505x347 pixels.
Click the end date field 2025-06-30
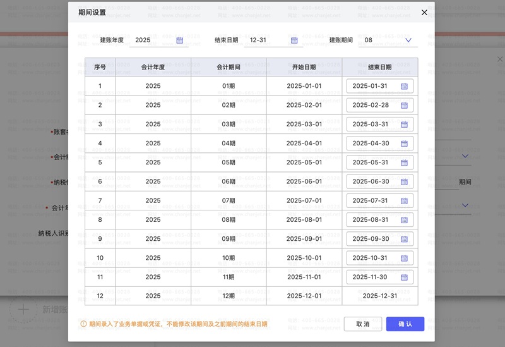(x=380, y=181)
